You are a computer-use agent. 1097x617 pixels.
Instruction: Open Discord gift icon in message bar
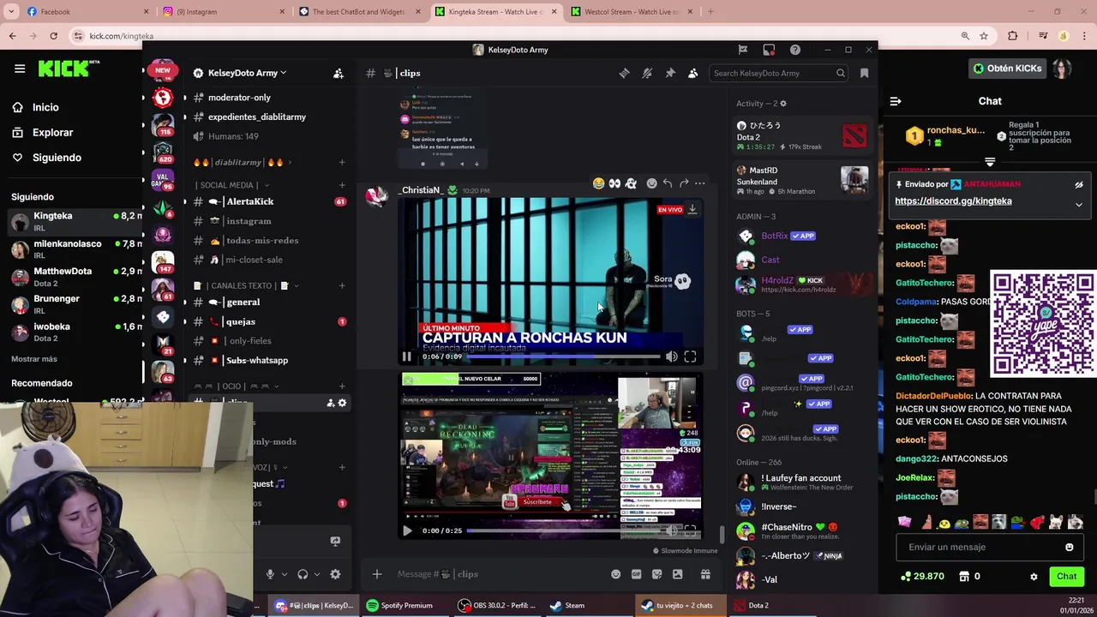(705, 574)
